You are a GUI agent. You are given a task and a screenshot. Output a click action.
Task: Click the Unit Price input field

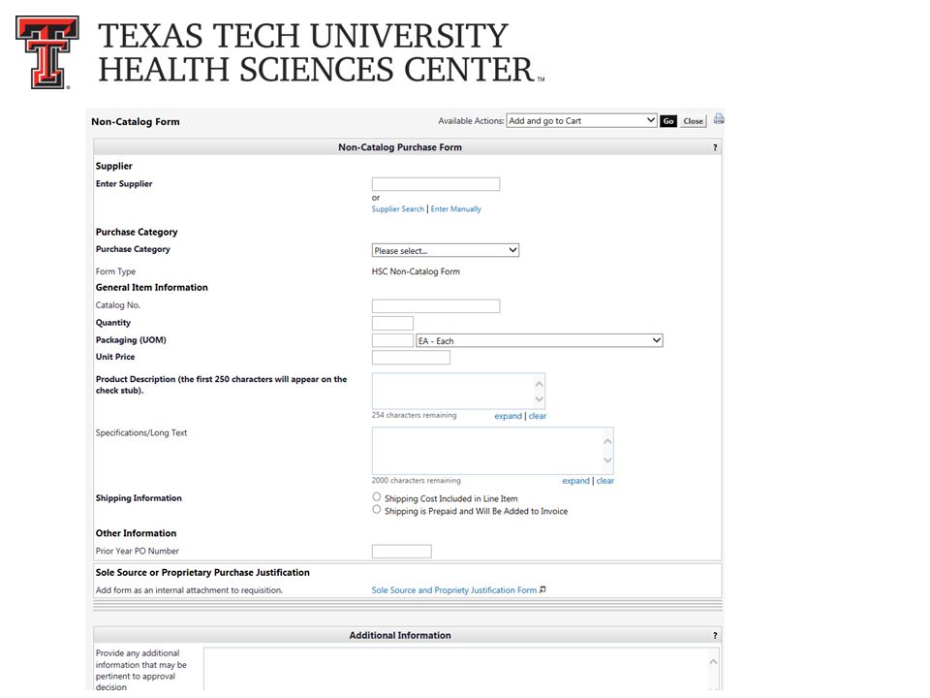(411, 358)
